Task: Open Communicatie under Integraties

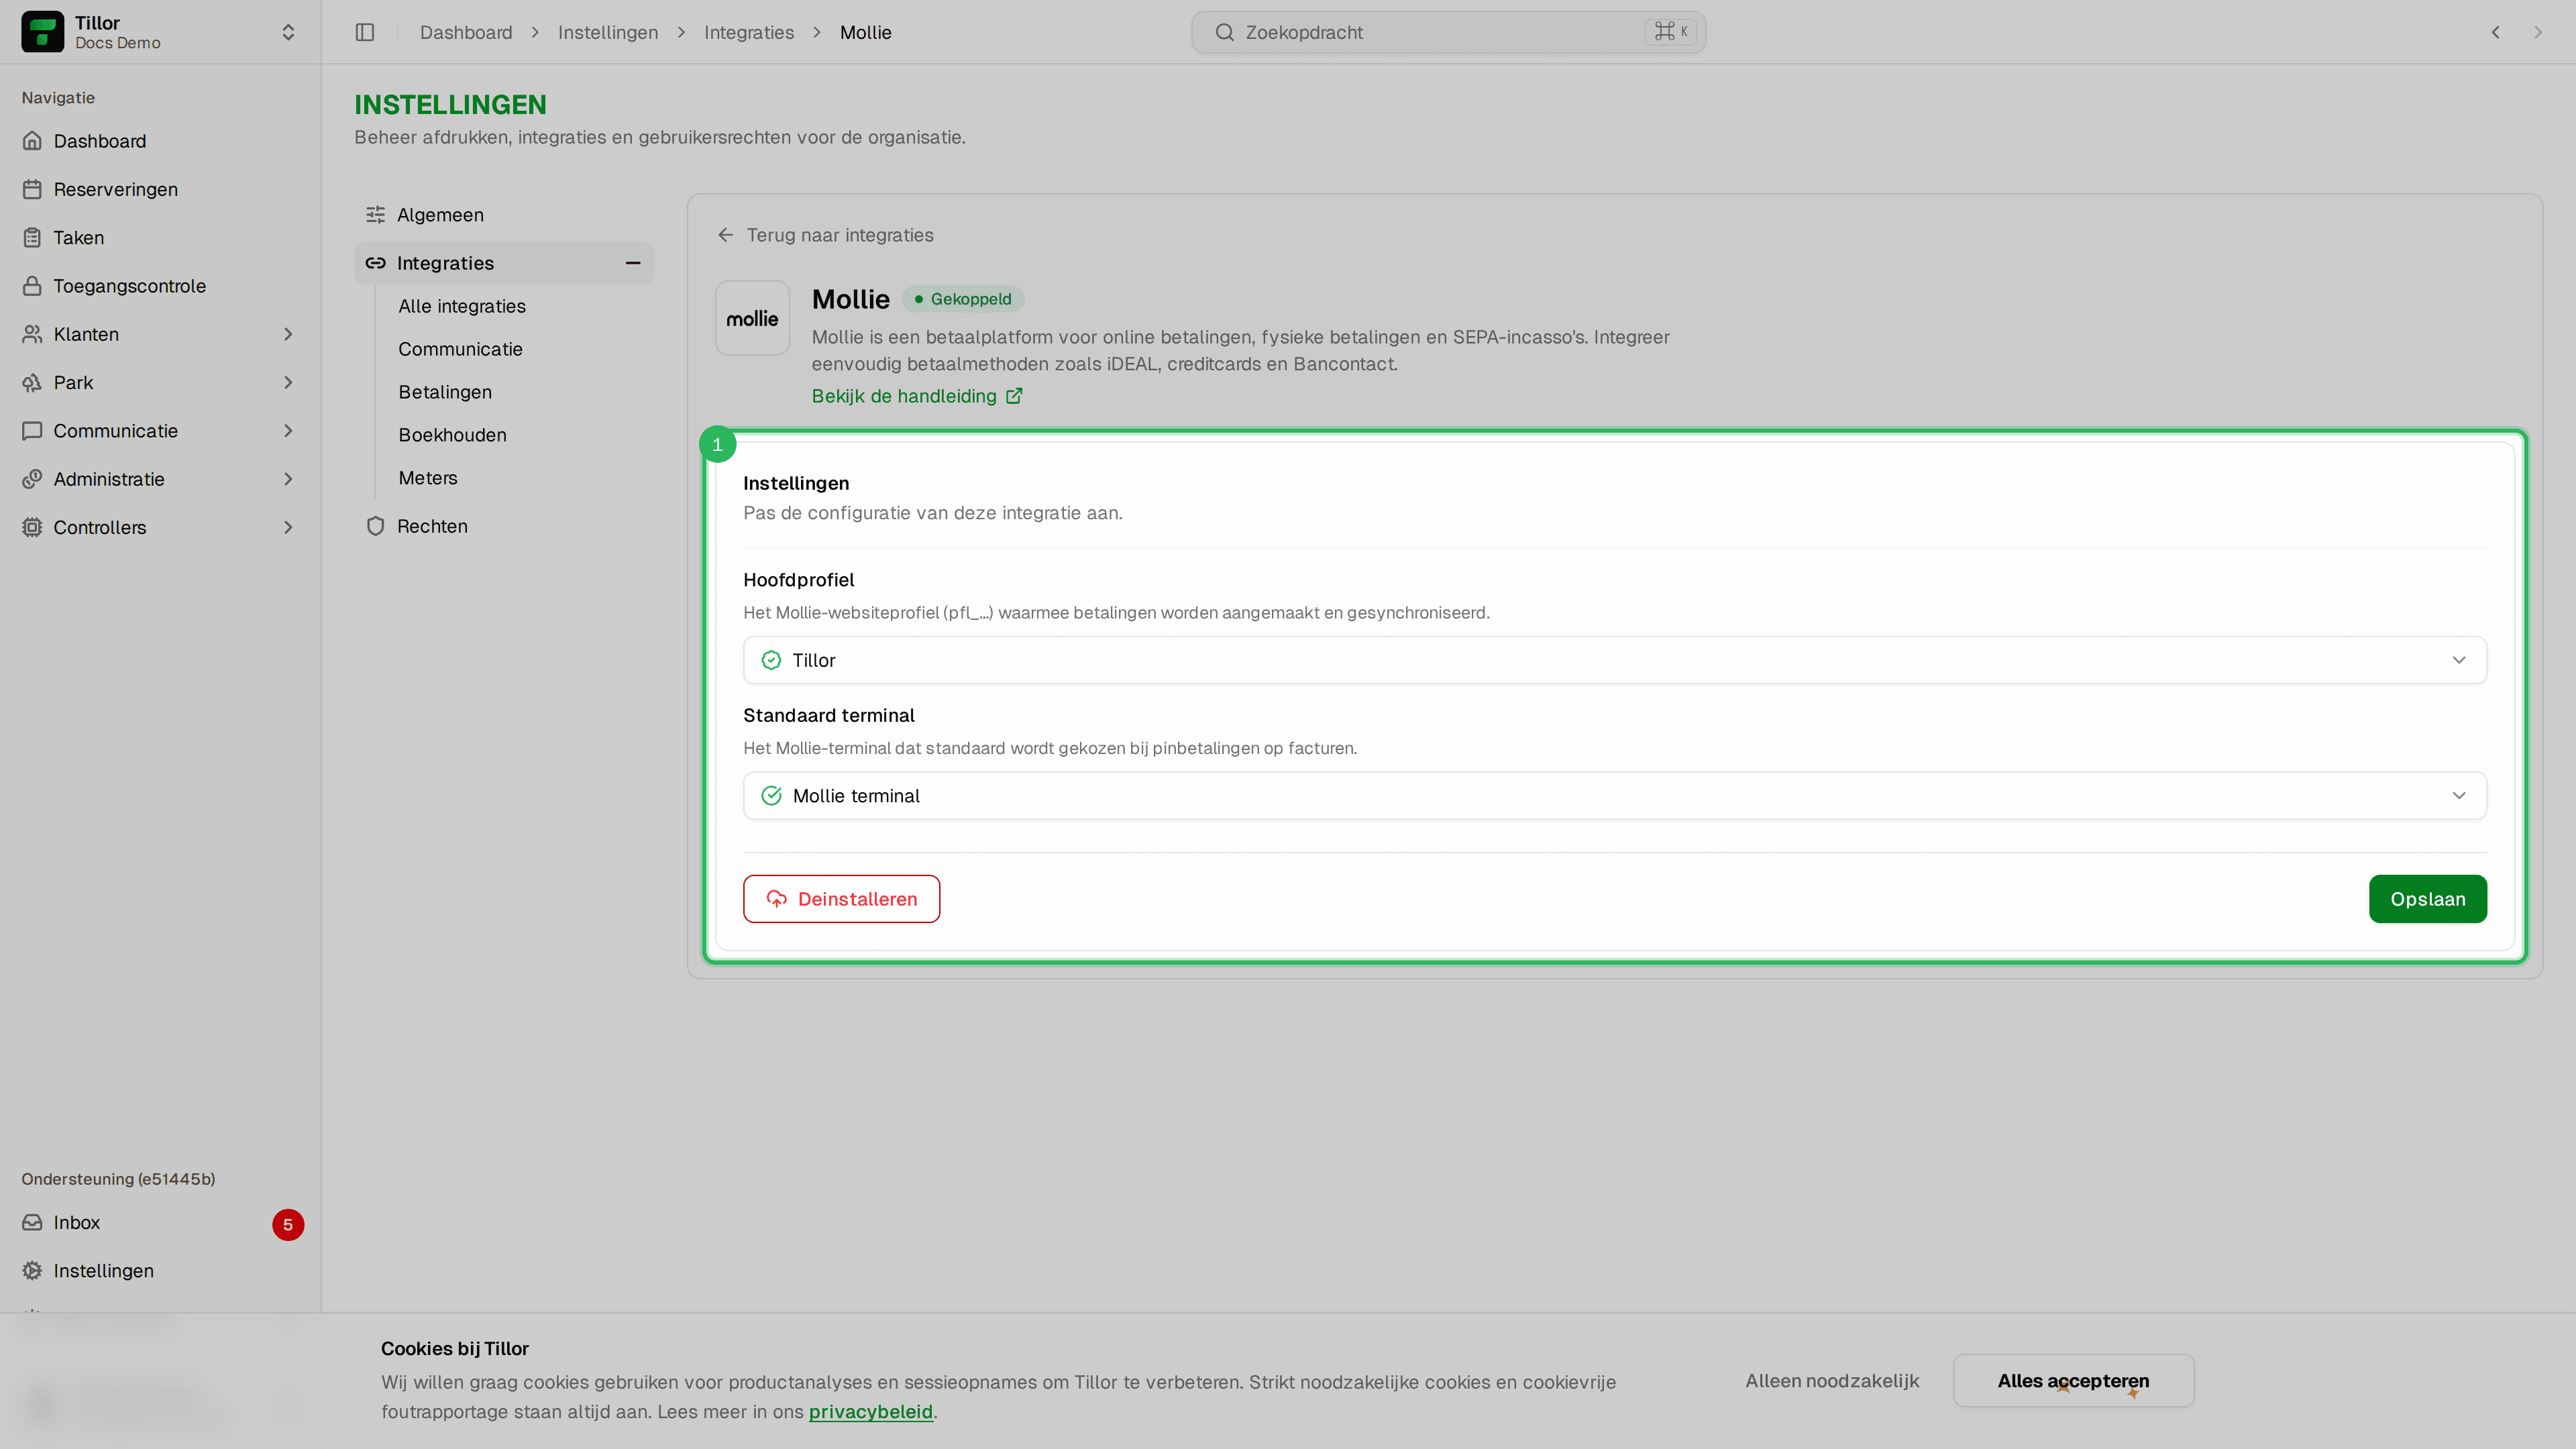Action: click(460, 349)
